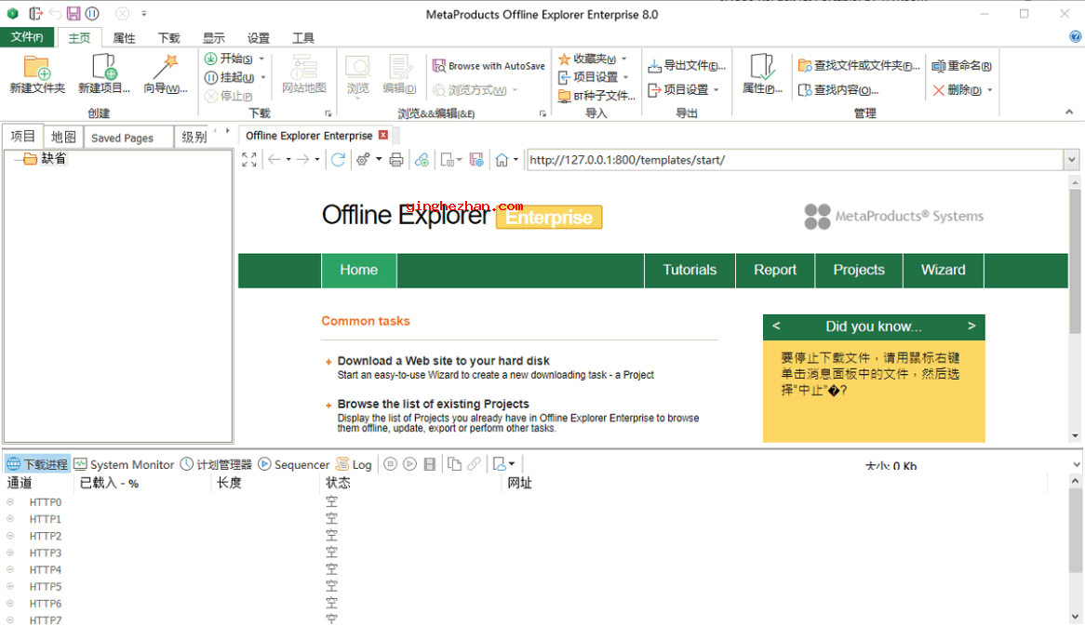The width and height of the screenshot is (1085, 626).
Task: Click the copy icon in download panel toolbar
Action: tap(454, 464)
